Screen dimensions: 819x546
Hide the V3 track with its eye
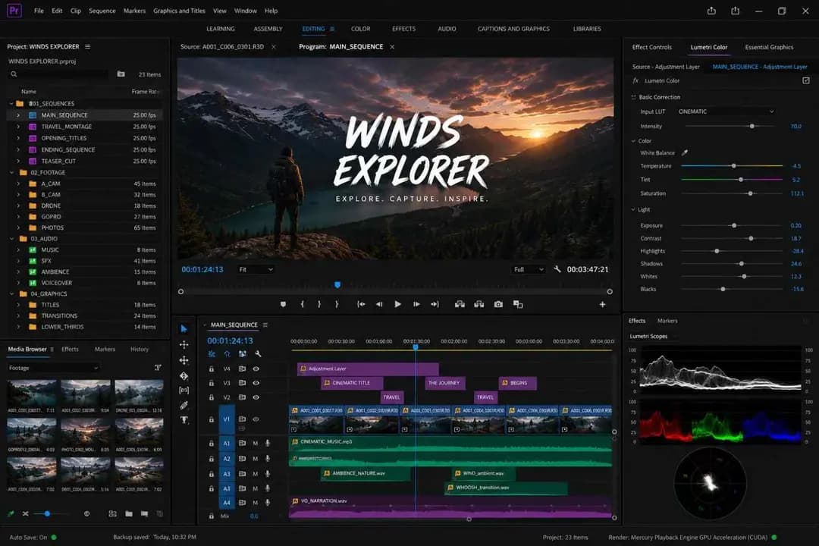(256, 383)
